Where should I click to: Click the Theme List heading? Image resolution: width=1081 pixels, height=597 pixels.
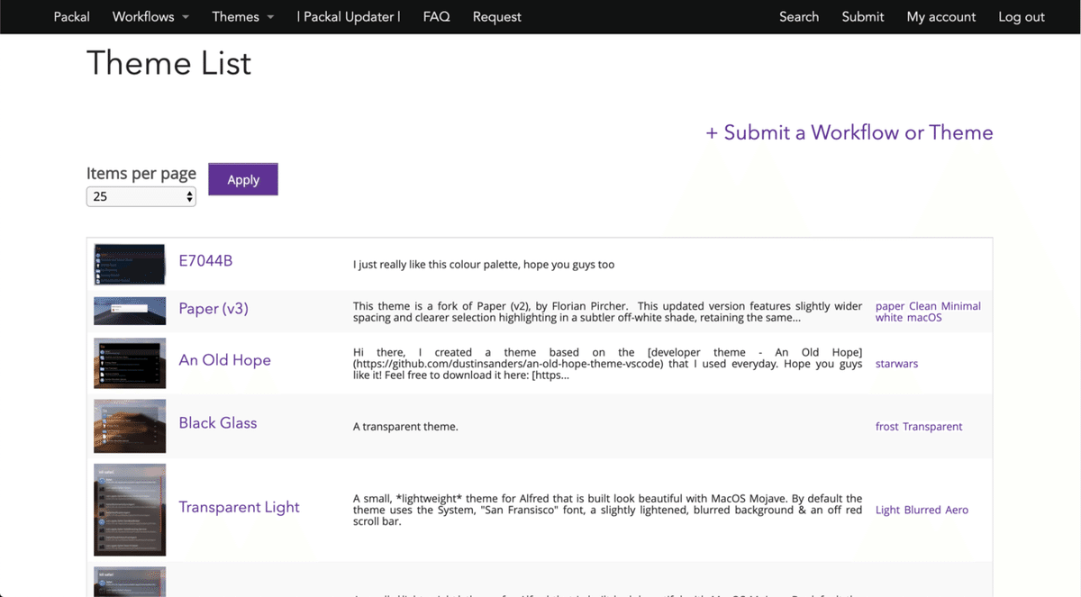point(168,63)
